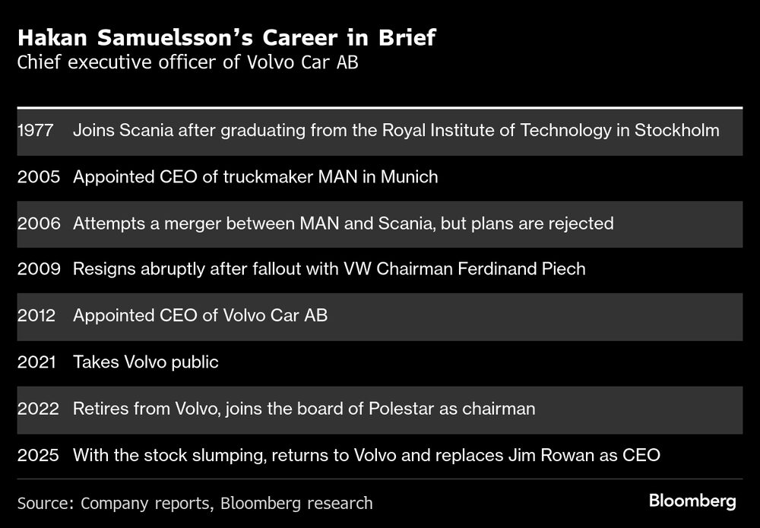Click the "replaces Jim Rowan as CEO" entry

click(x=367, y=455)
